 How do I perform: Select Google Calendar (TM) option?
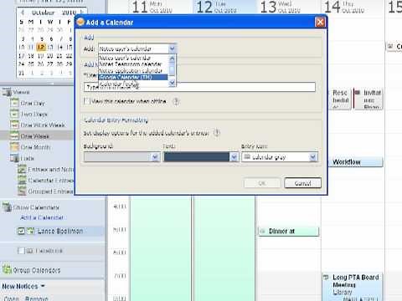click(133, 77)
